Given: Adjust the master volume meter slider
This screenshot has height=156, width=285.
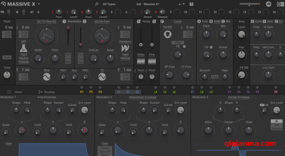Looking at the screenshot, I should point(250,4).
